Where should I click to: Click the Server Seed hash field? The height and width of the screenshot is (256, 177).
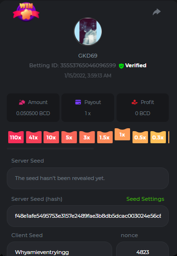[x=88, y=216]
